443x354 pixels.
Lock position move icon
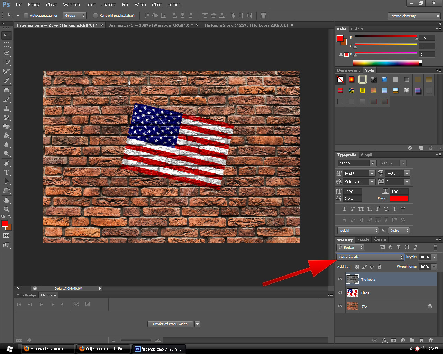(372, 267)
